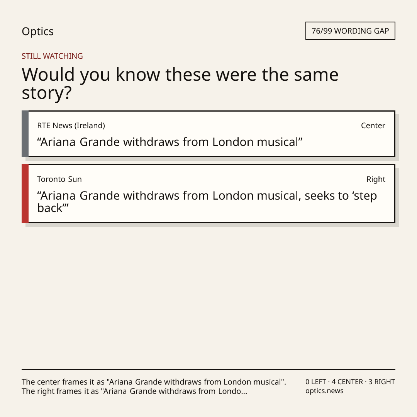This screenshot has width=417, height=417.
Task: Click "The right frames it as" sentence
Action: coord(134,391)
